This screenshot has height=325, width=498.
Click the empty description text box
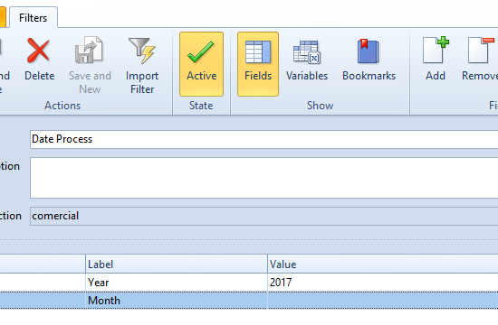[x=263, y=178]
